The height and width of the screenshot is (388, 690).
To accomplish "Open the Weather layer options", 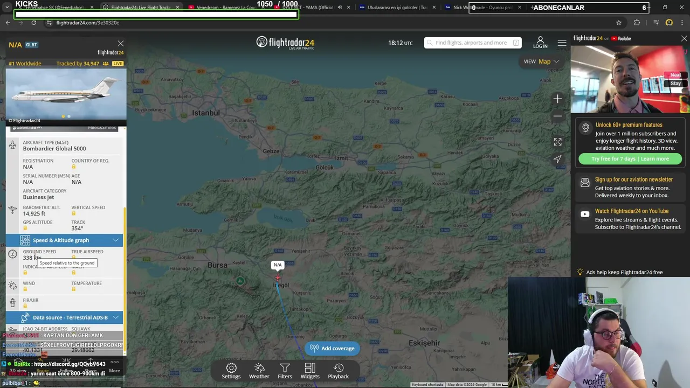I will pyautogui.click(x=259, y=371).
